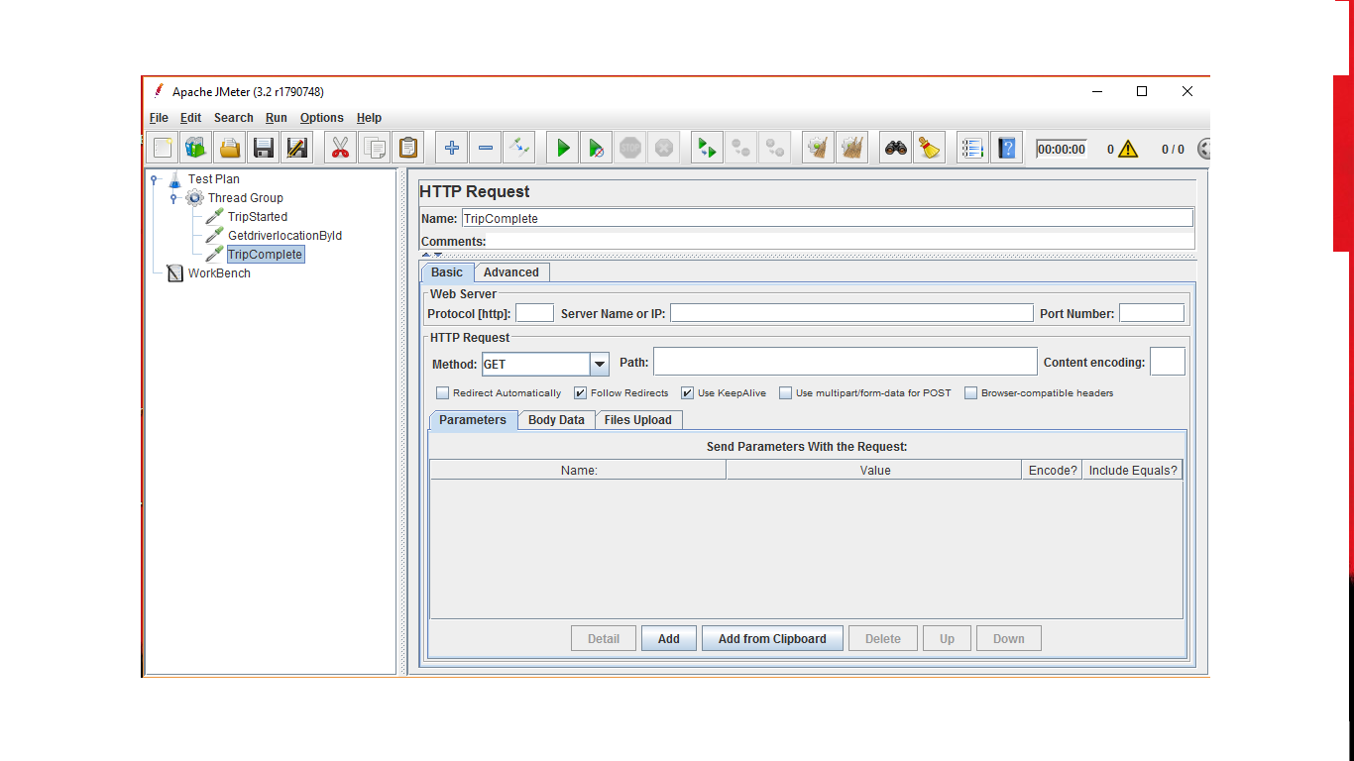This screenshot has width=1354, height=761.
Task: Start the test with green play icon
Action: tap(563, 149)
